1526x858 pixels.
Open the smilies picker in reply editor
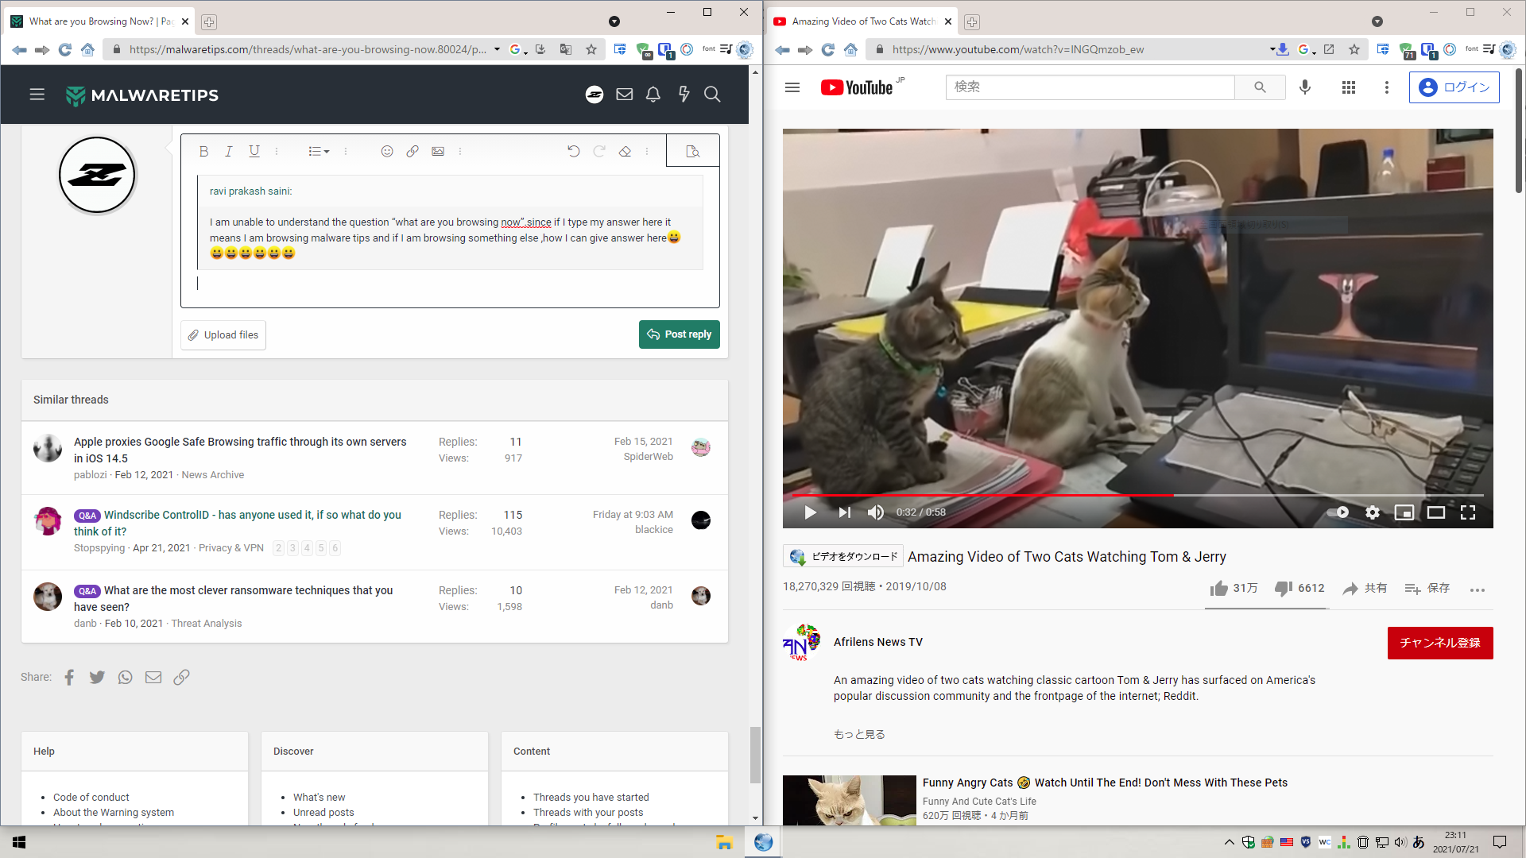point(387,151)
